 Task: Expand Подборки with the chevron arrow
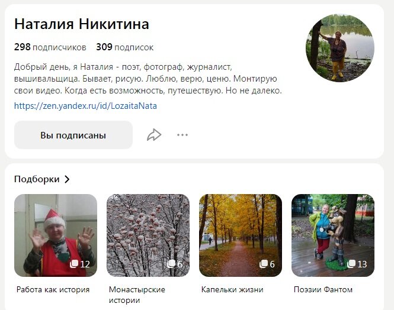pyautogui.click(x=67, y=179)
